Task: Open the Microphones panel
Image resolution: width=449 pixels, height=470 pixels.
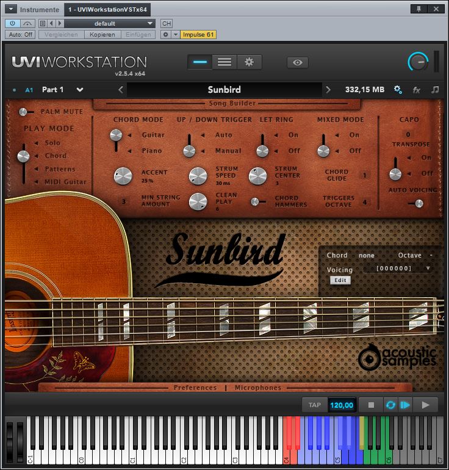Action: (258, 388)
